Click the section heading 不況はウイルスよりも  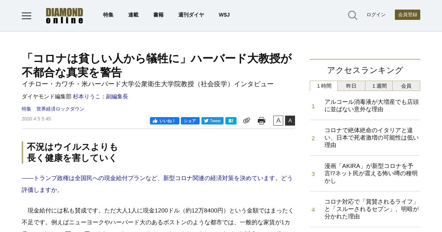coord(72,152)
